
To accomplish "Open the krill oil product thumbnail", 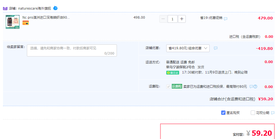I will 13,22.
